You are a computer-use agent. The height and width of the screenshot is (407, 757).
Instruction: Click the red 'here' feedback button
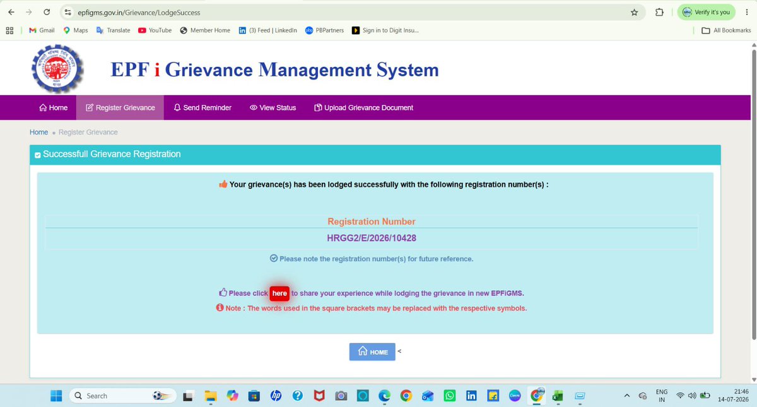click(279, 293)
